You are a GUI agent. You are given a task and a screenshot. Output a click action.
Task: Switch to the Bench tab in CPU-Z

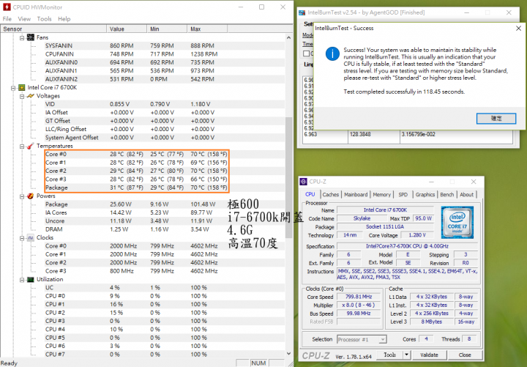(447, 194)
